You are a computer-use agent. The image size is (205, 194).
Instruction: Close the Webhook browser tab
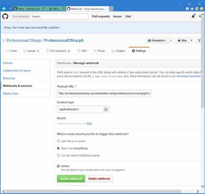click(107, 9)
